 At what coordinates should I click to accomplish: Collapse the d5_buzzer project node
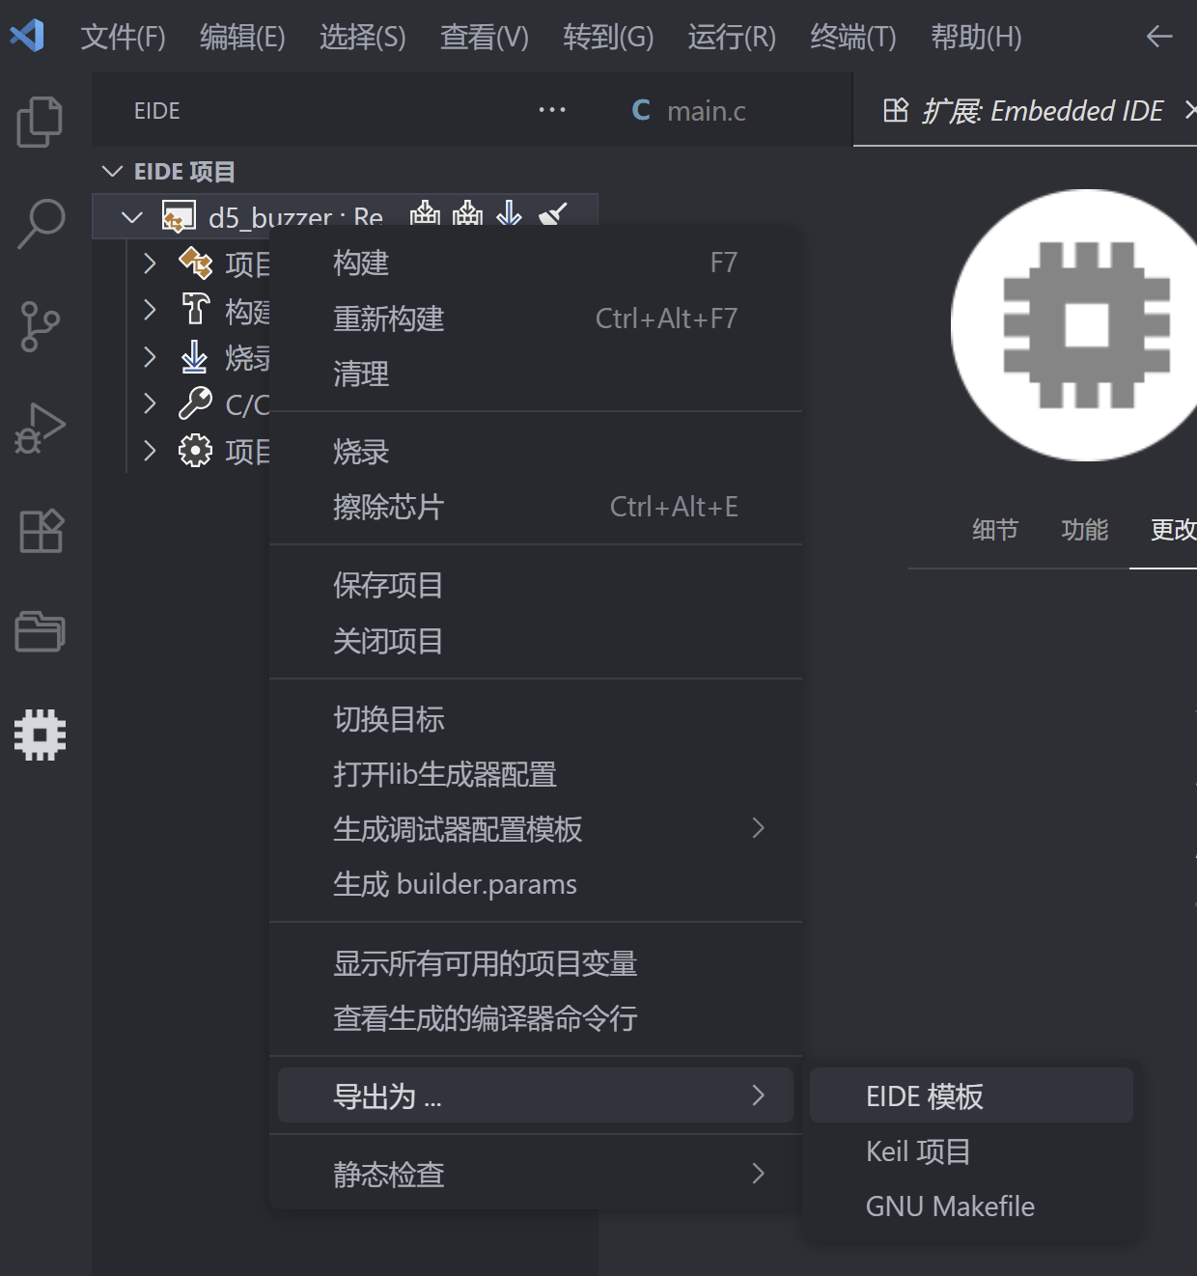coord(132,216)
